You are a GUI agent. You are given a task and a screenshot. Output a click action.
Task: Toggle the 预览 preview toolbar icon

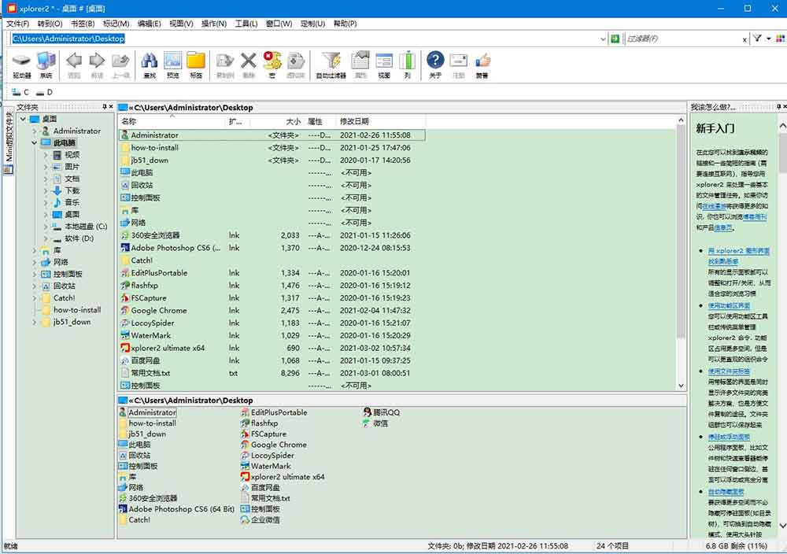click(x=172, y=65)
